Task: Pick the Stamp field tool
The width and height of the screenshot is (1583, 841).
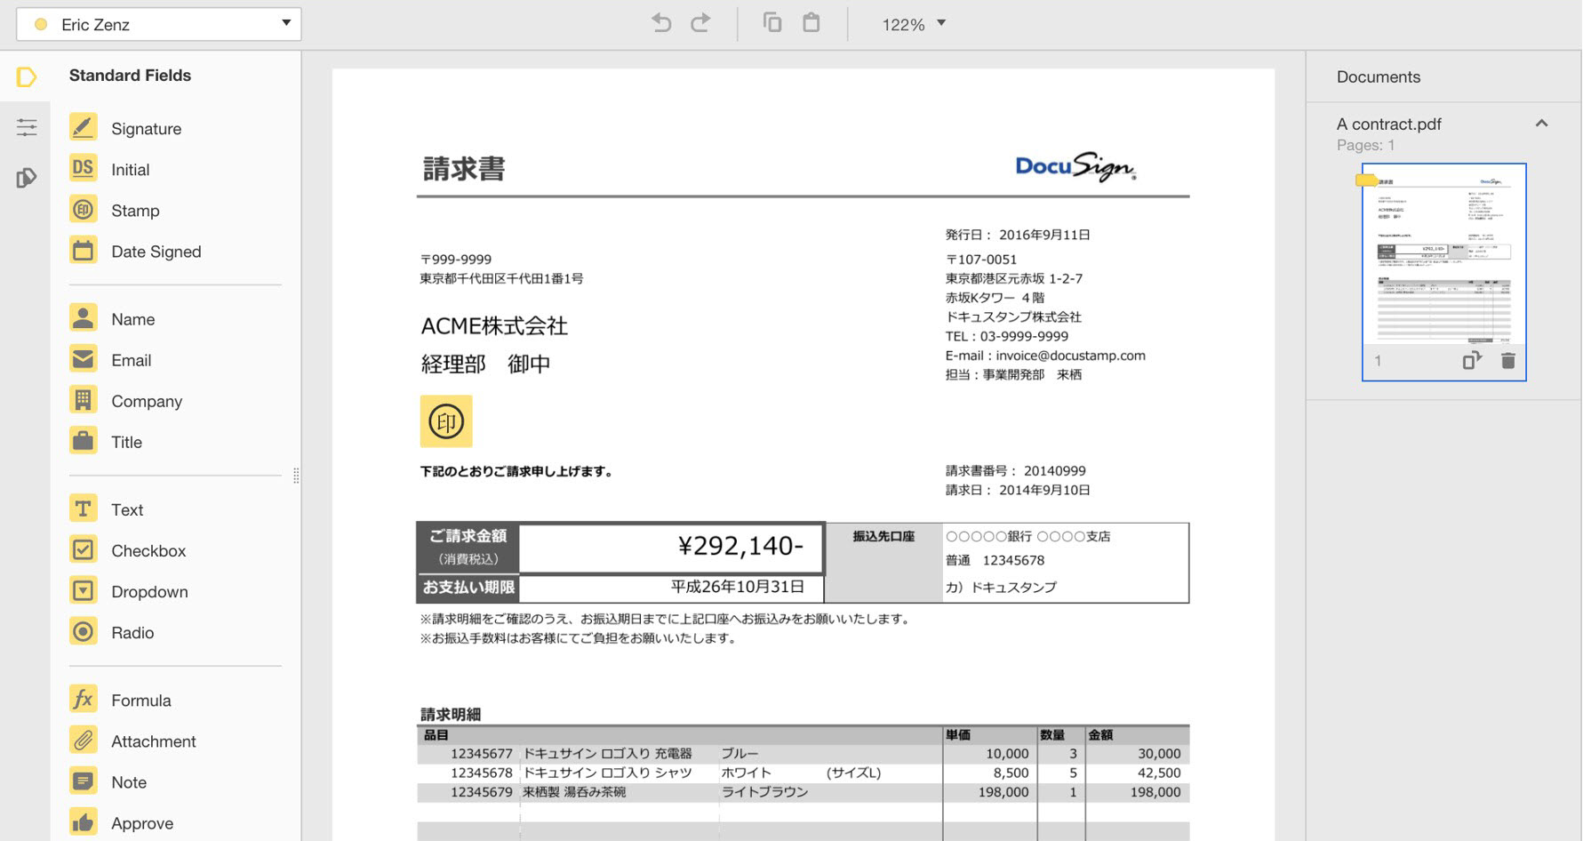Action: click(135, 210)
